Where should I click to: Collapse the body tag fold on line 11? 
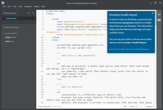click(45, 40)
